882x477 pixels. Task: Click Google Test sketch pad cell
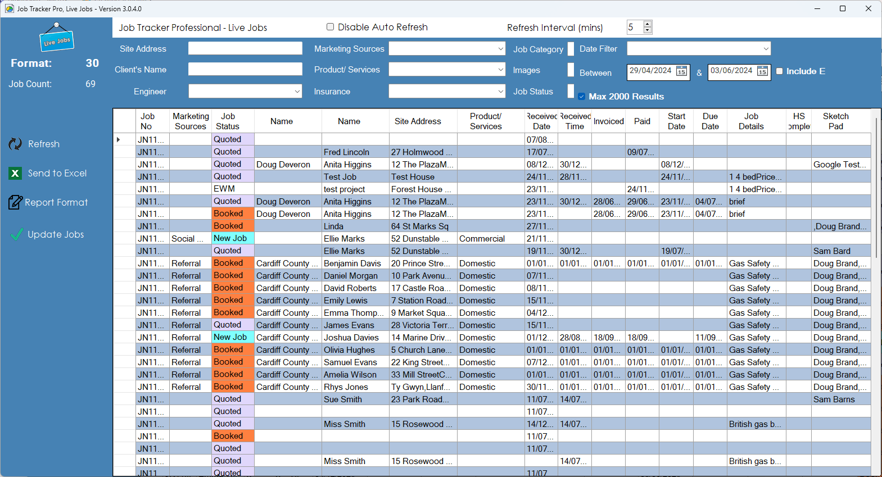coord(841,164)
